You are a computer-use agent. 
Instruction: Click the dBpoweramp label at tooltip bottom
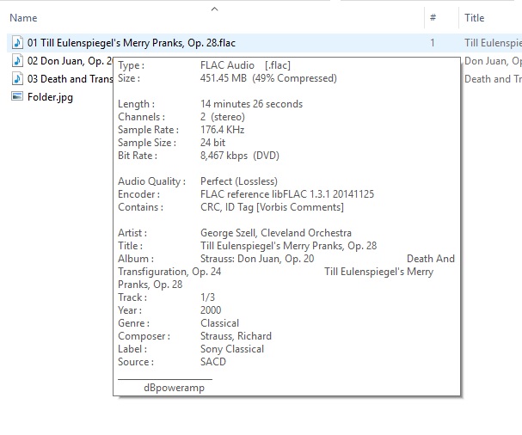pyautogui.click(x=174, y=388)
